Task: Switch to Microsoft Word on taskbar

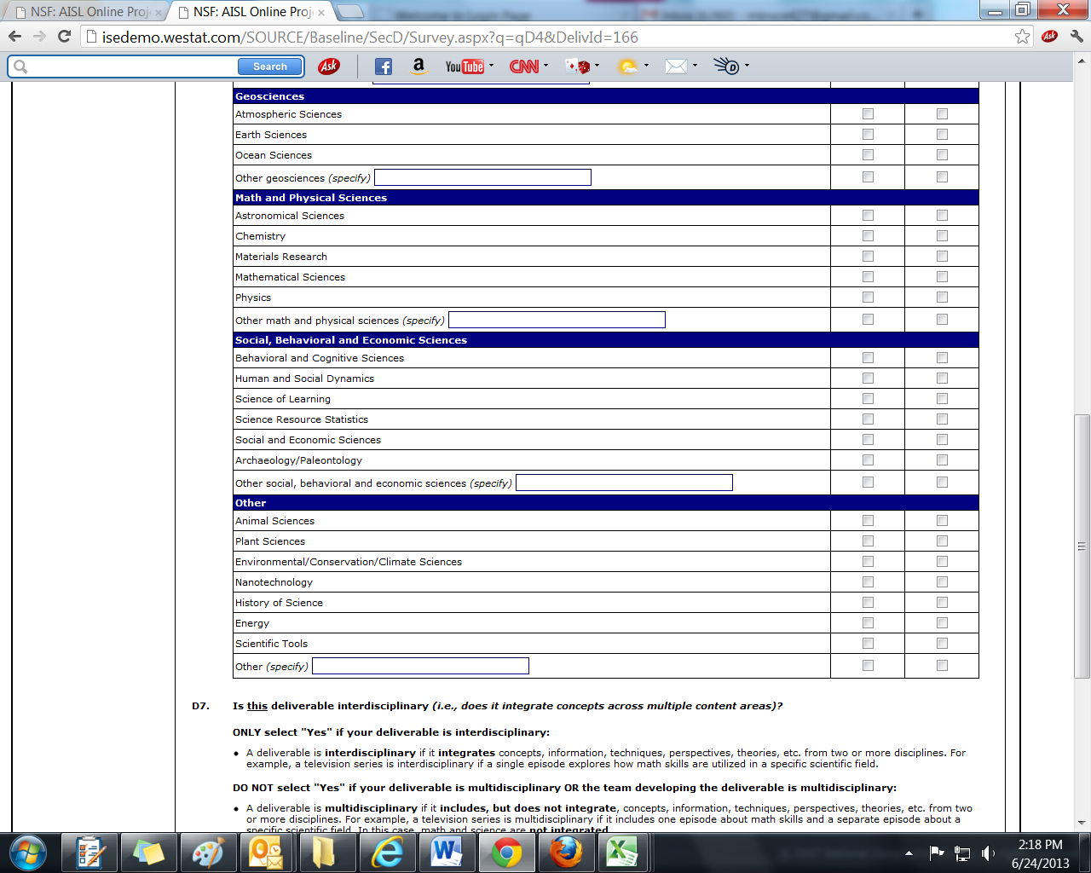Action: [447, 853]
